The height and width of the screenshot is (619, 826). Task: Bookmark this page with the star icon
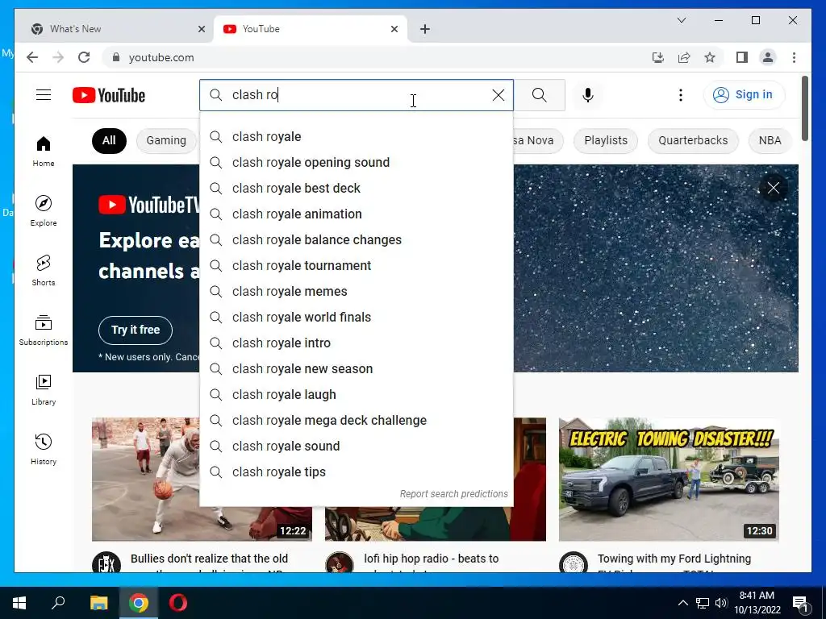[710, 57]
